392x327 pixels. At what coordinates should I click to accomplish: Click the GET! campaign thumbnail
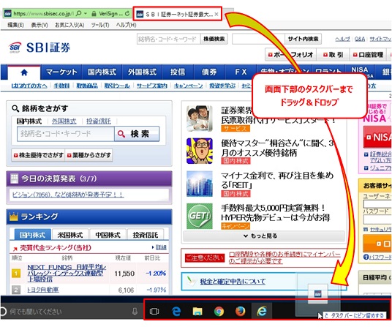(200, 216)
